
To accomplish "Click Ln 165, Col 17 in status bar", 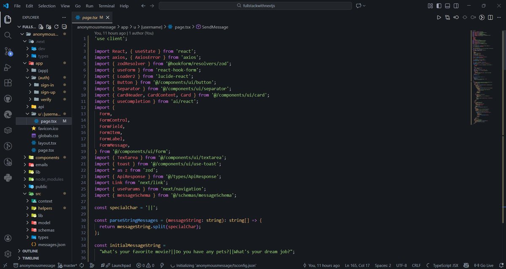I will (x=357, y=265).
